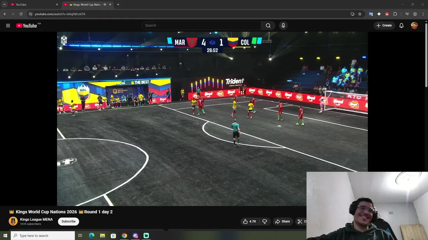The image size is (428, 240).
Task: Open the red image extension icon
Action: click(387, 14)
